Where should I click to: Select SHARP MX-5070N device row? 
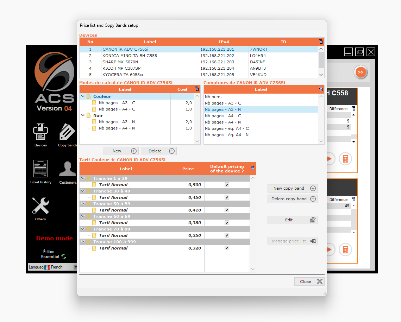tap(199, 62)
